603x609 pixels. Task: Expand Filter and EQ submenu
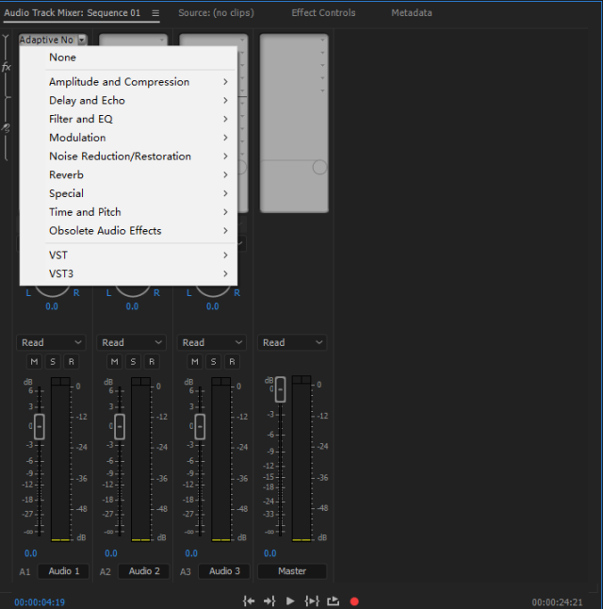pos(128,119)
